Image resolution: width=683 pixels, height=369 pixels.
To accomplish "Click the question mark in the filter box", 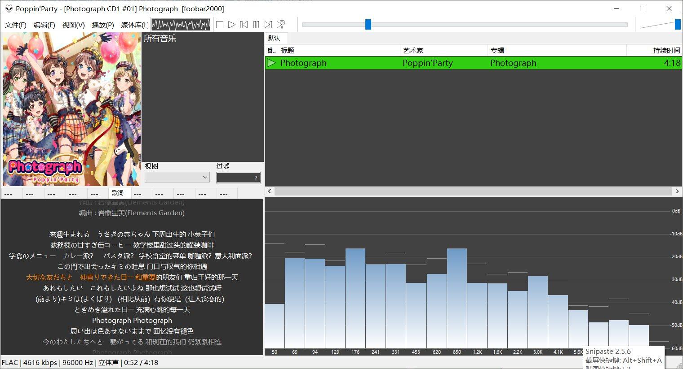I will 256,178.
